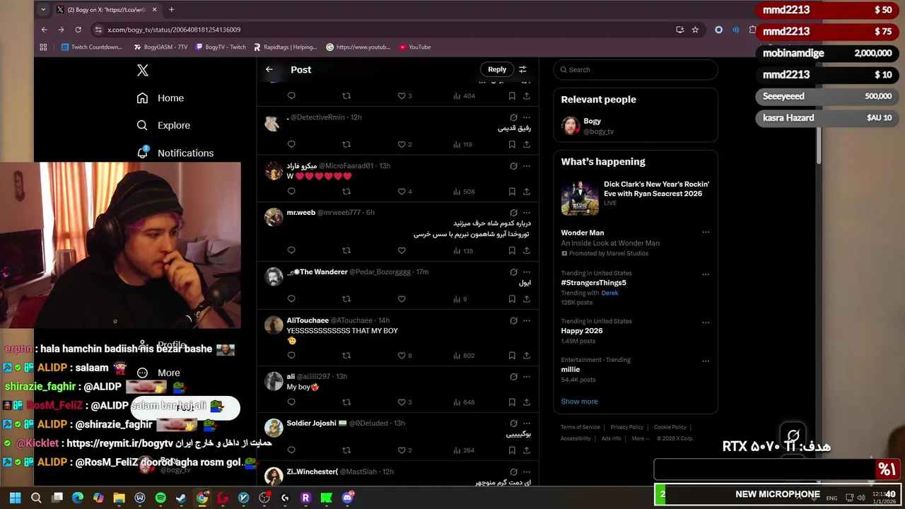Reply to DetectiveRmin's post
Image resolution: width=905 pixels, height=509 pixels.
(291, 144)
